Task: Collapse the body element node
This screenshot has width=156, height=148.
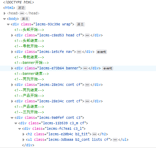Action: point(4,19)
